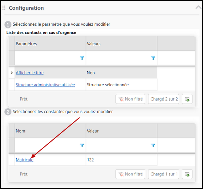The image size is (203, 189).
Task: Click export icon in parameters grid footer
Action: coord(187,99)
